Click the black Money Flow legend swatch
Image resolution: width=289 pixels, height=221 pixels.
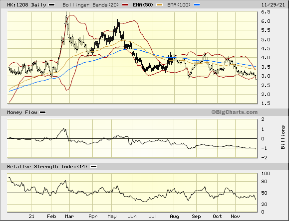(x=43, y=112)
